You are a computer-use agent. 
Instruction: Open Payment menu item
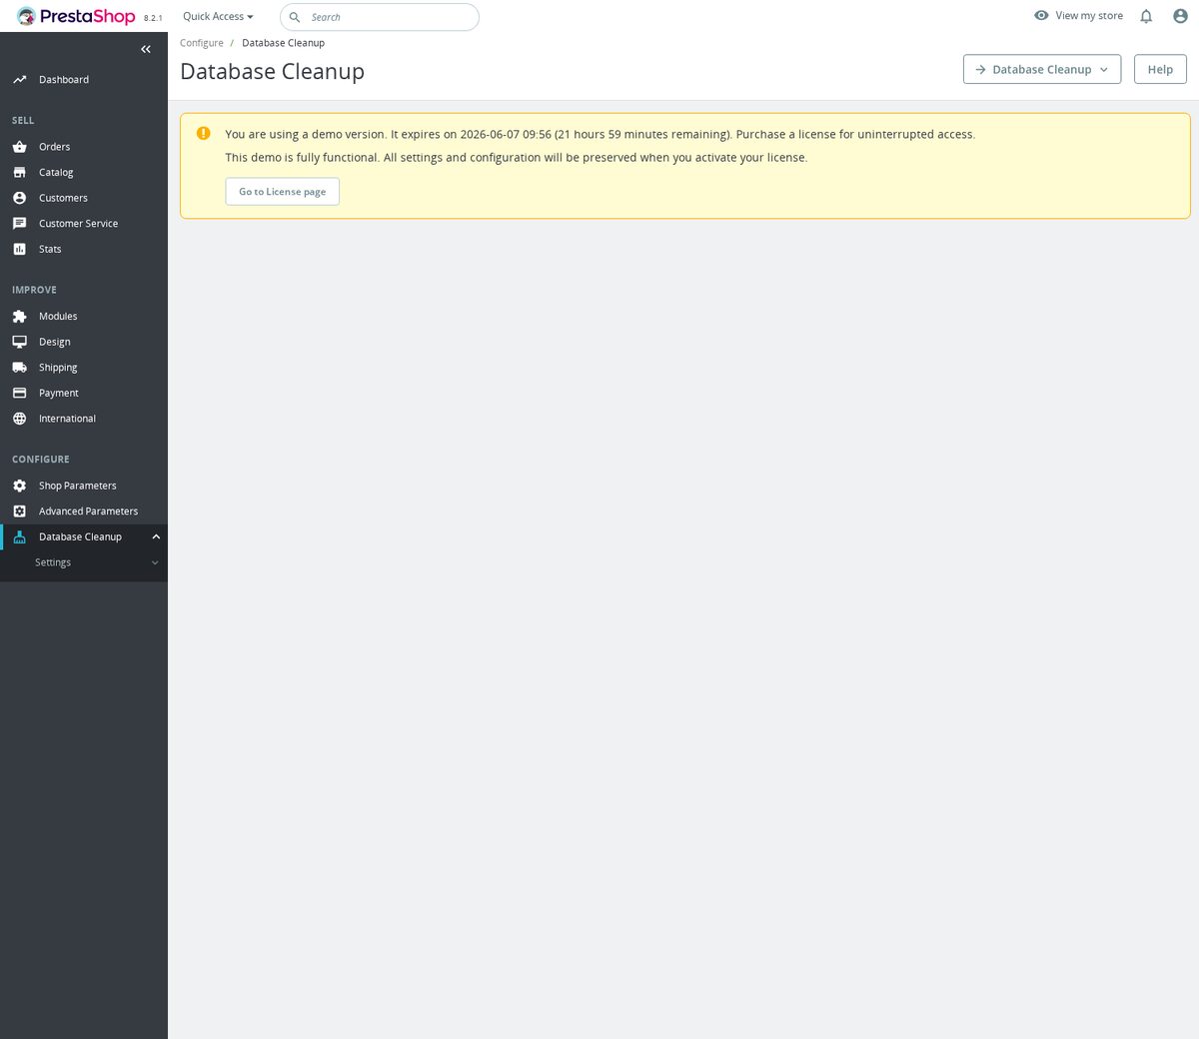pyautogui.click(x=84, y=394)
